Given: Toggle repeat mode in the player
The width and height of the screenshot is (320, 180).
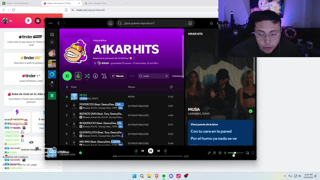Looking at the screenshot, I should (165, 151).
